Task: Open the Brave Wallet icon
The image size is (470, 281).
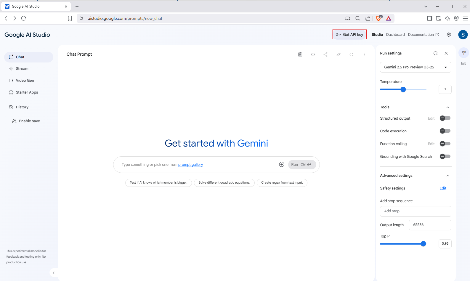Action: [439, 18]
